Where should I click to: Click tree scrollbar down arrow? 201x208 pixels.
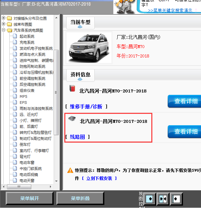point(56,181)
